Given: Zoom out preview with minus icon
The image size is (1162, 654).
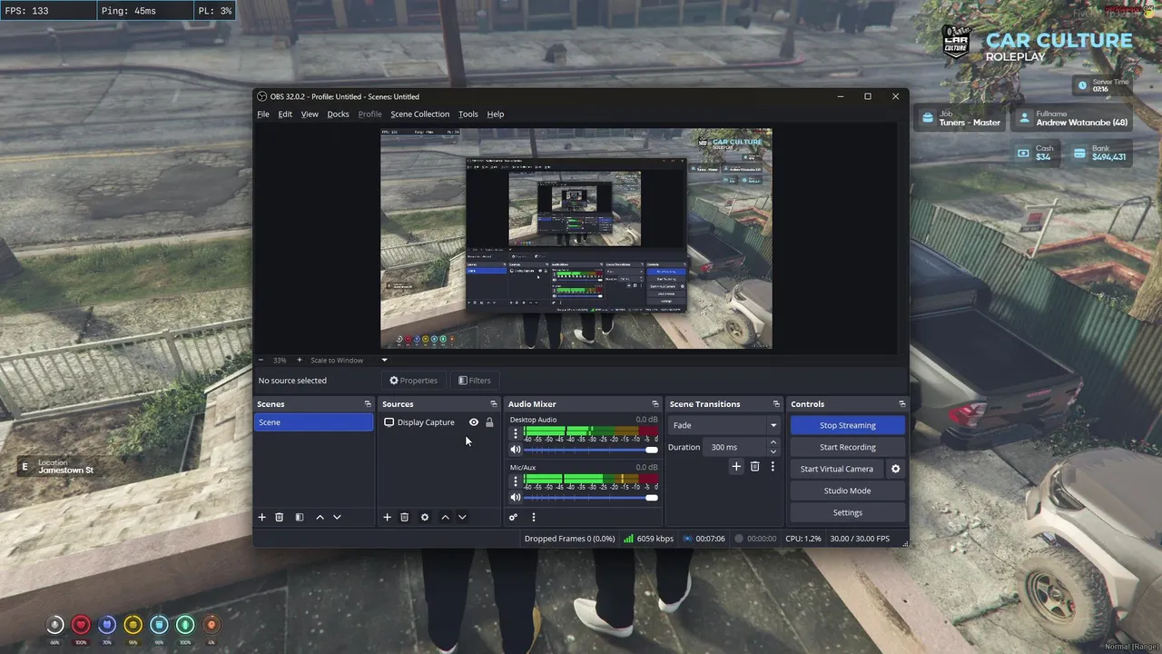Looking at the screenshot, I should click(x=261, y=360).
